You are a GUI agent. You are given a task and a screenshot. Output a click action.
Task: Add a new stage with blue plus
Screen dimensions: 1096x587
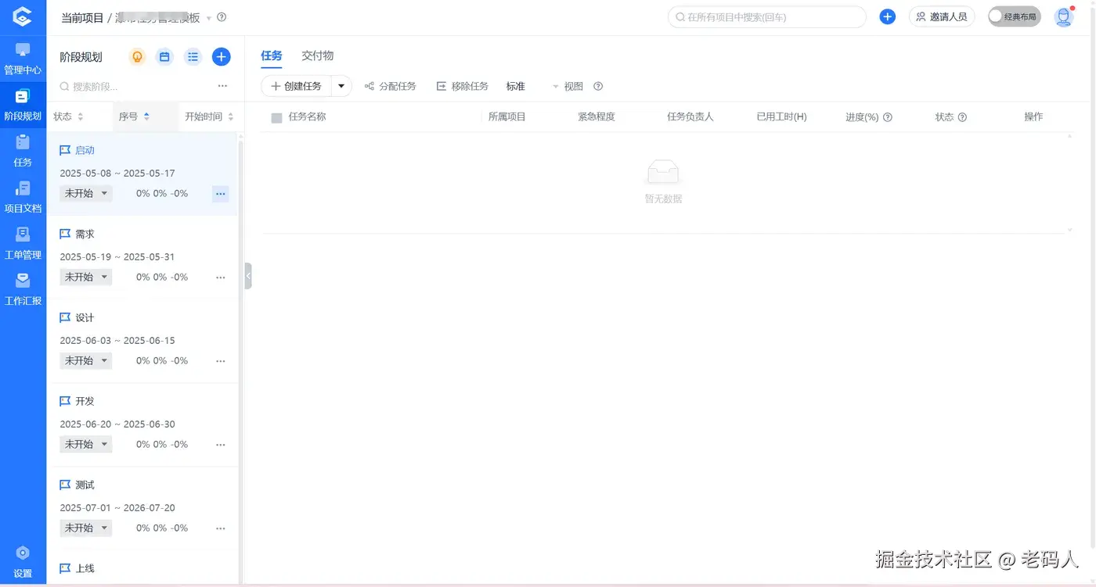222,57
